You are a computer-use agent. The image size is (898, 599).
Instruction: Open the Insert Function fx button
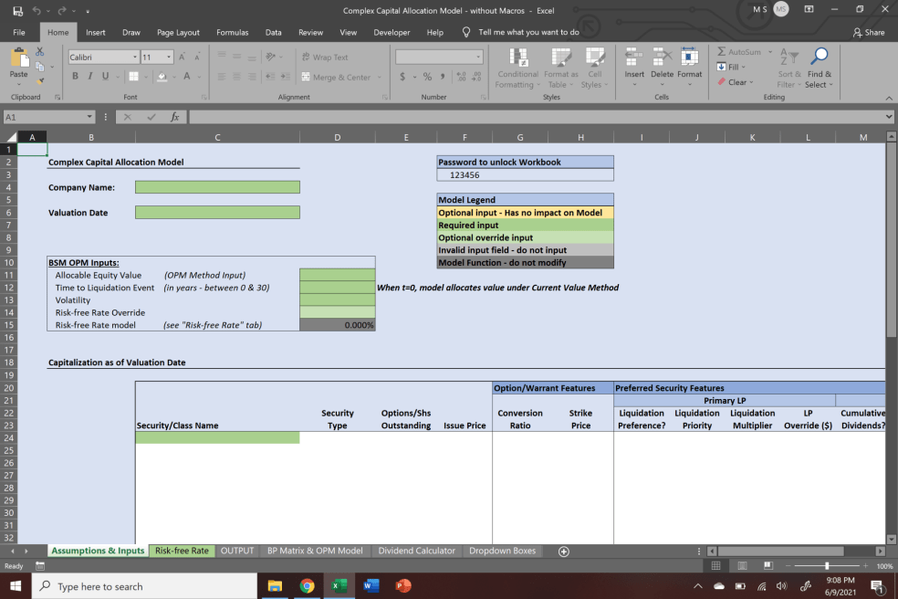pos(174,117)
